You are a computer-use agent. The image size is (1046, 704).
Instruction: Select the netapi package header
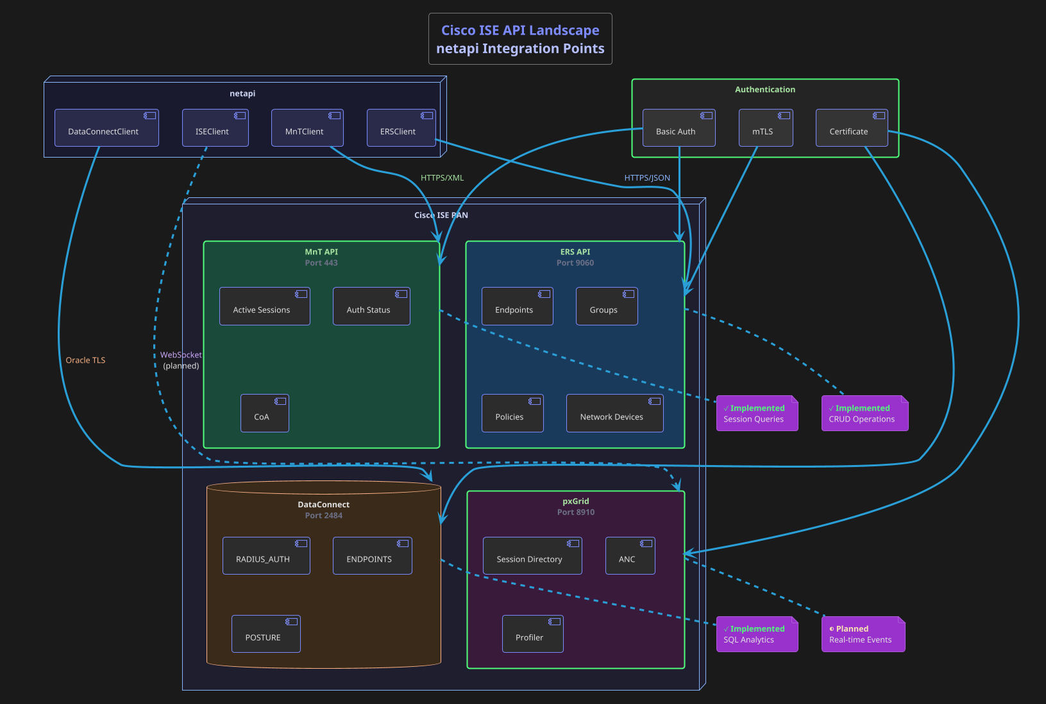(242, 93)
